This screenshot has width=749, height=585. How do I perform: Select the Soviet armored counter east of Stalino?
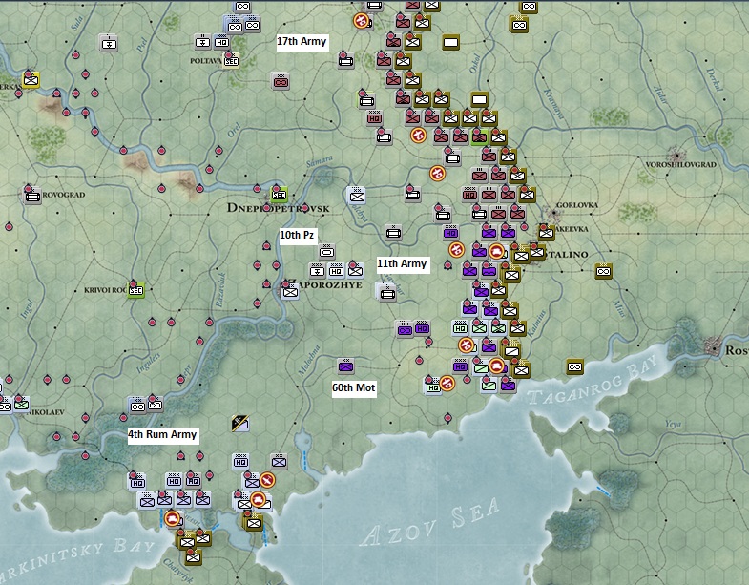click(604, 271)
